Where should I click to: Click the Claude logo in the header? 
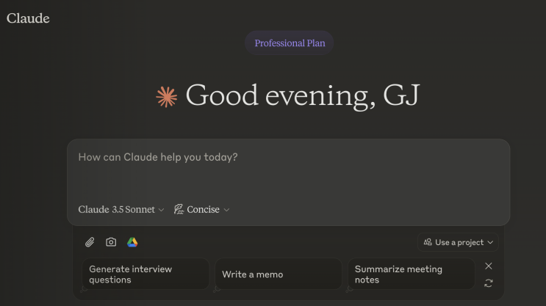coord(28,18)
